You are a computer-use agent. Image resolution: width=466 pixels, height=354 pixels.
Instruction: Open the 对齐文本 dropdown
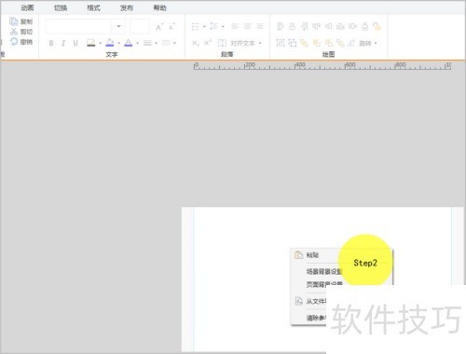click(x=246, y=43)
